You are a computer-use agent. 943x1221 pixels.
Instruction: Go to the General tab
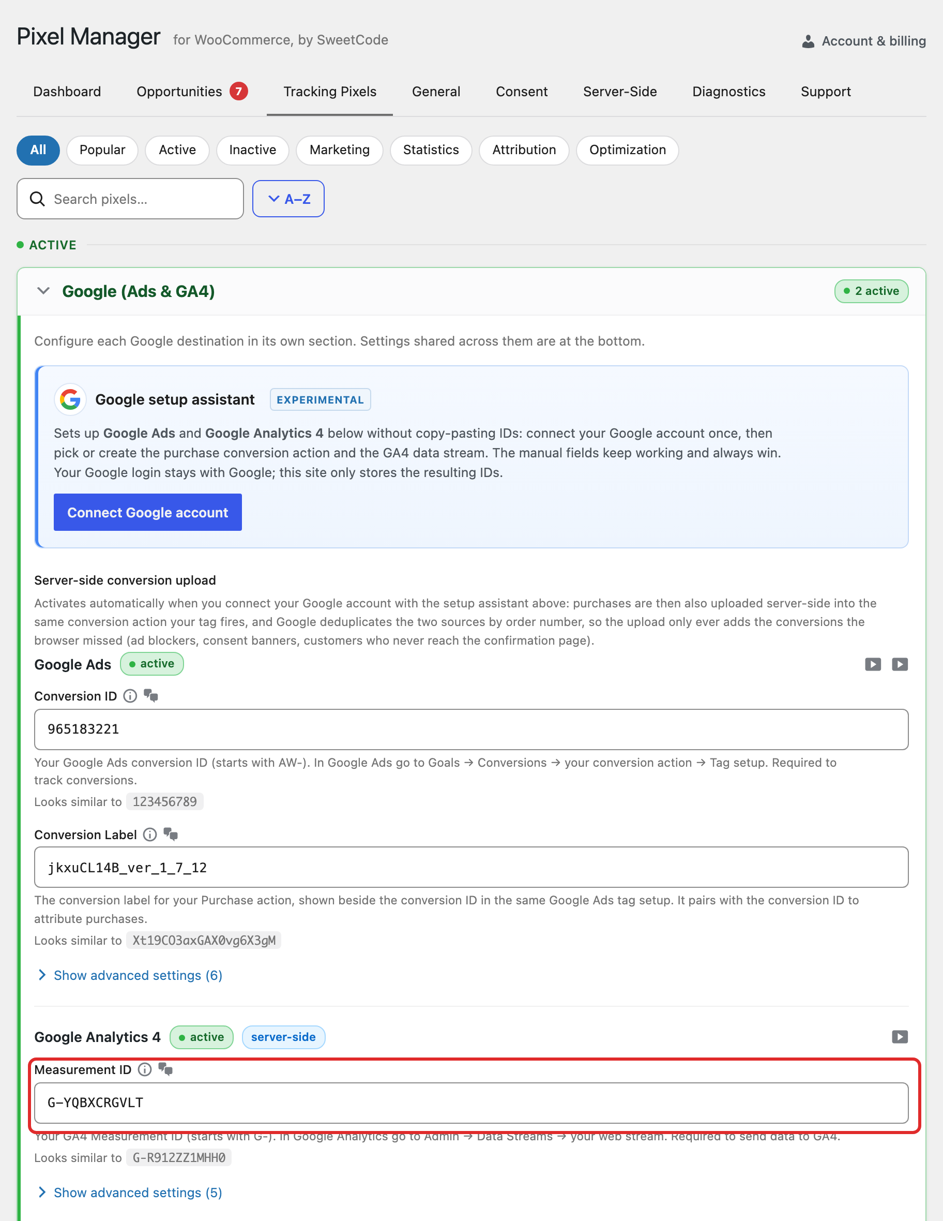coord(436,92)
